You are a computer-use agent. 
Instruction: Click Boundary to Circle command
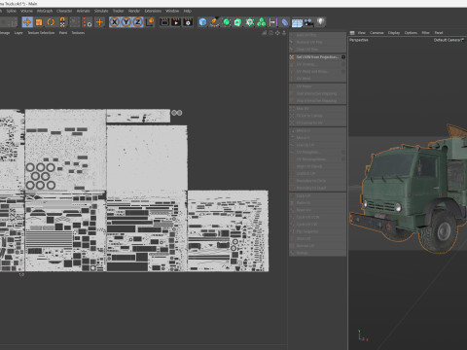pyautogui.click(x=317, y=181)
